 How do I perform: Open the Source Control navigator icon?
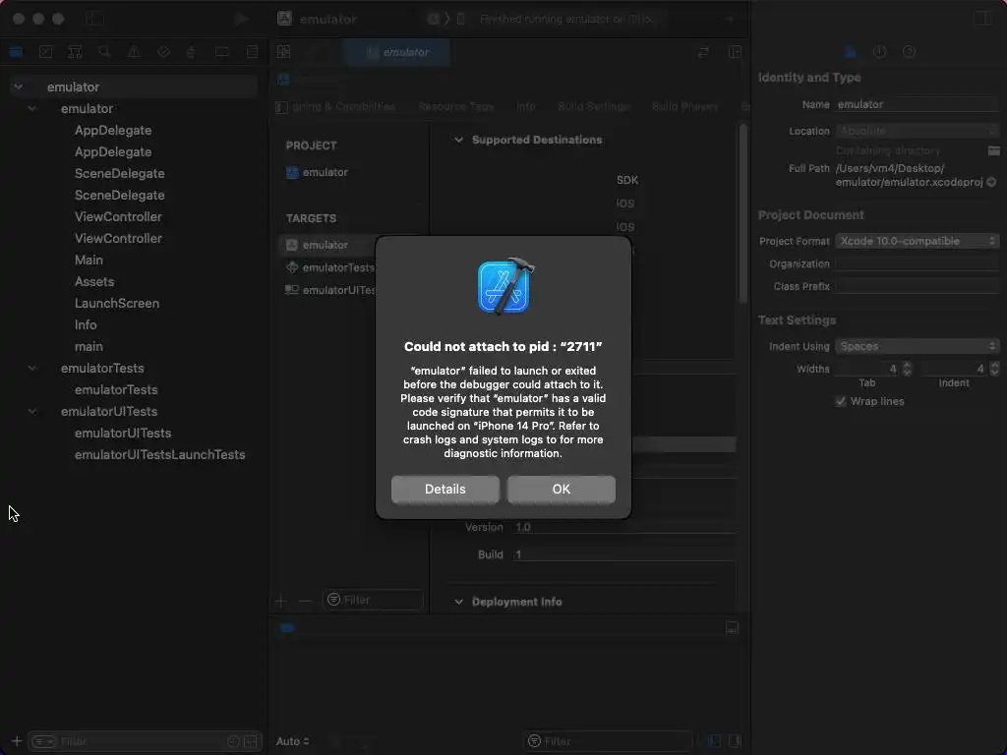pos(45,52)
